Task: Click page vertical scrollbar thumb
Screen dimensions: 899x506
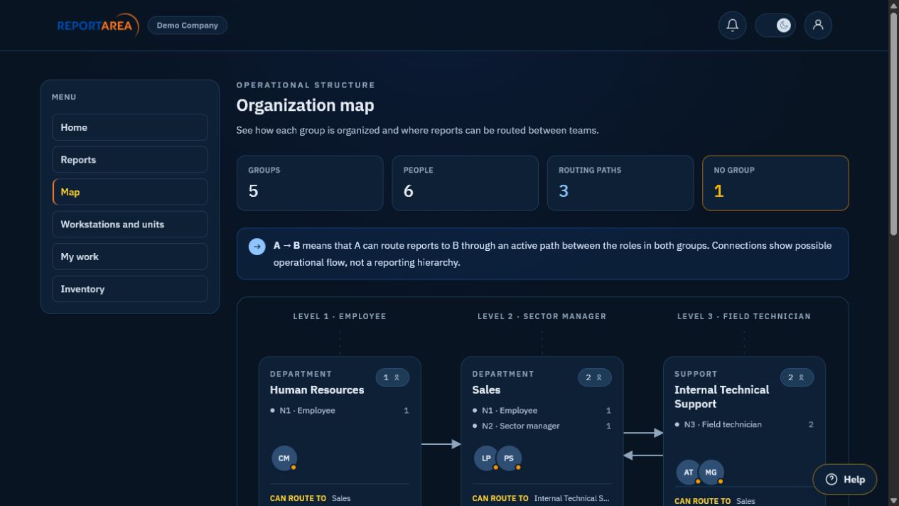Action: tap(894, 122)
